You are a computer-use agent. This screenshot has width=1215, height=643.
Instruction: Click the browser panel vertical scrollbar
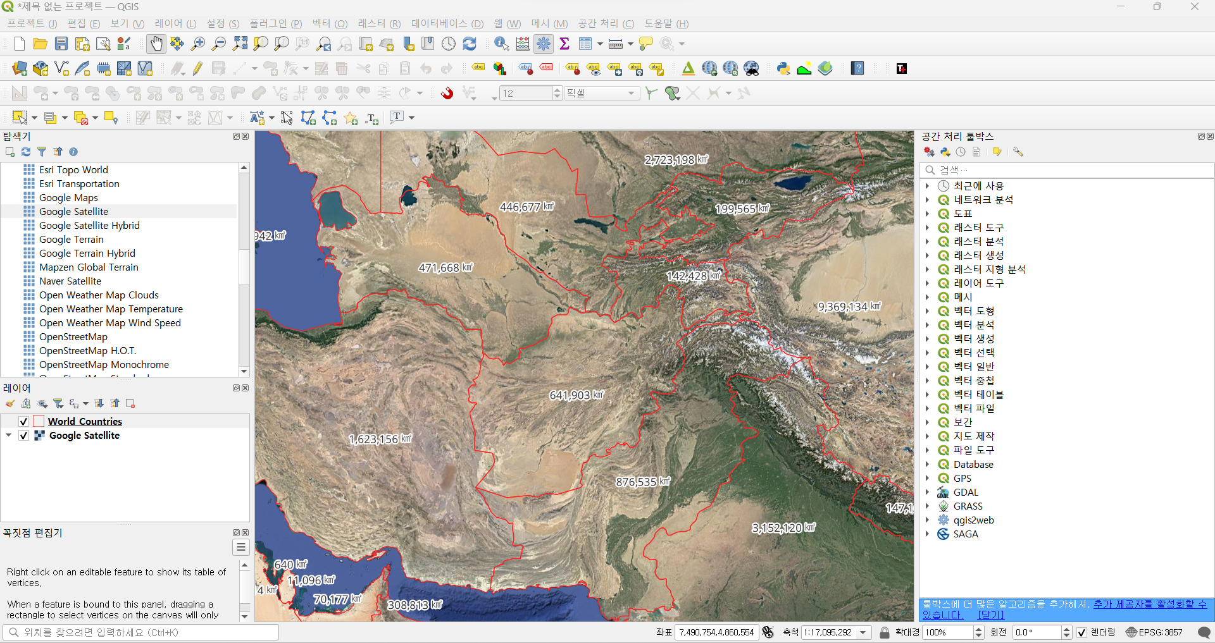(244, 269)
